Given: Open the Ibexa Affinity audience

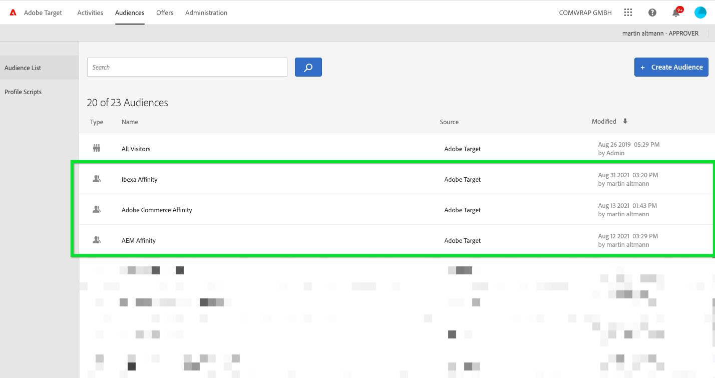Looking at the screenshot, I should (140, 179).
